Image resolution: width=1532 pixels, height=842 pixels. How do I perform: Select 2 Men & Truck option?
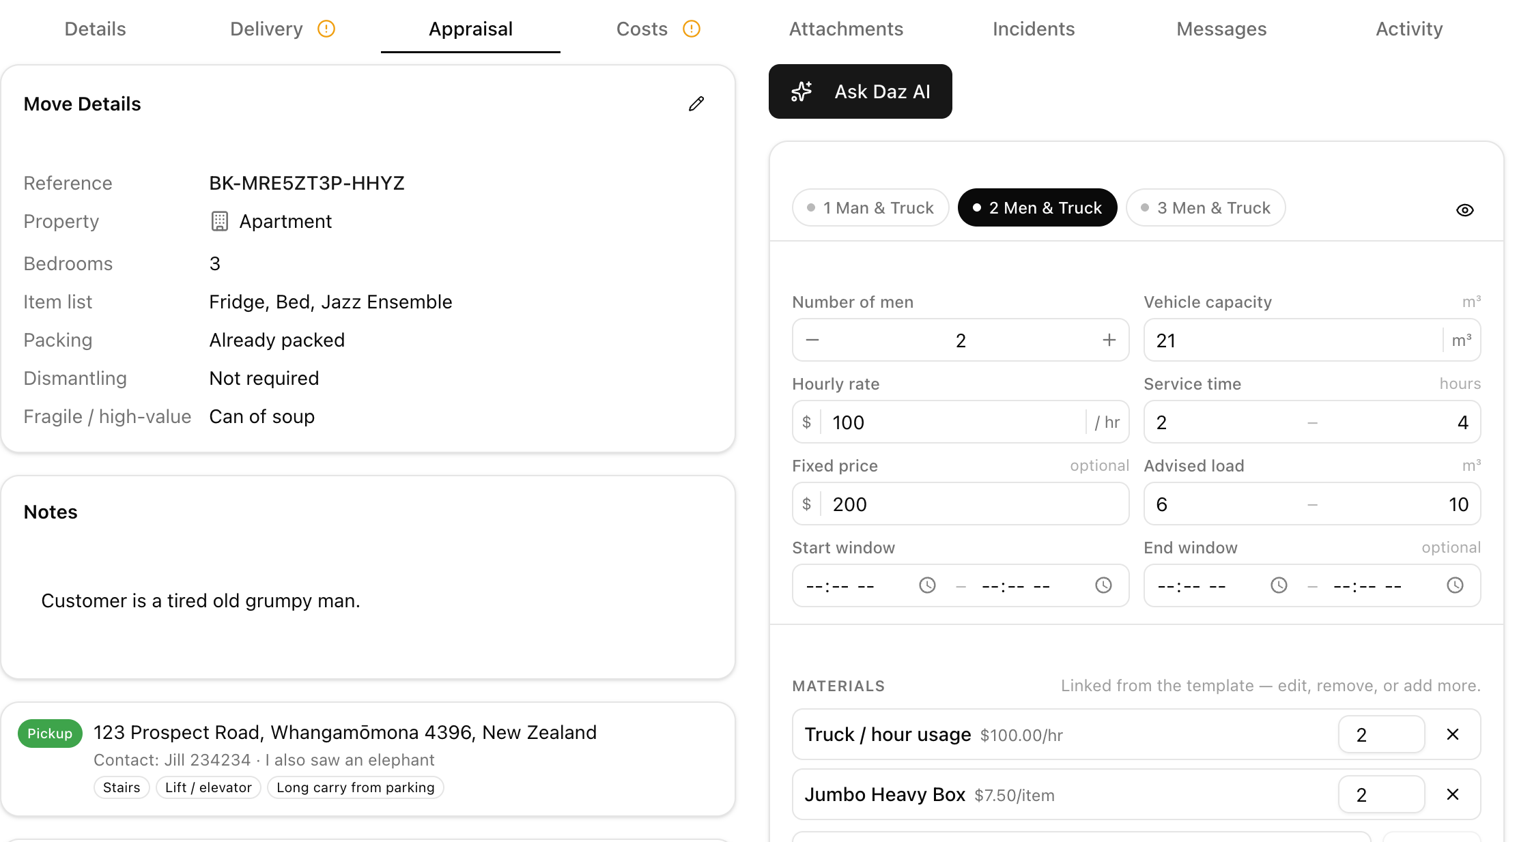pyautogui.click(x=1037, y=207)
